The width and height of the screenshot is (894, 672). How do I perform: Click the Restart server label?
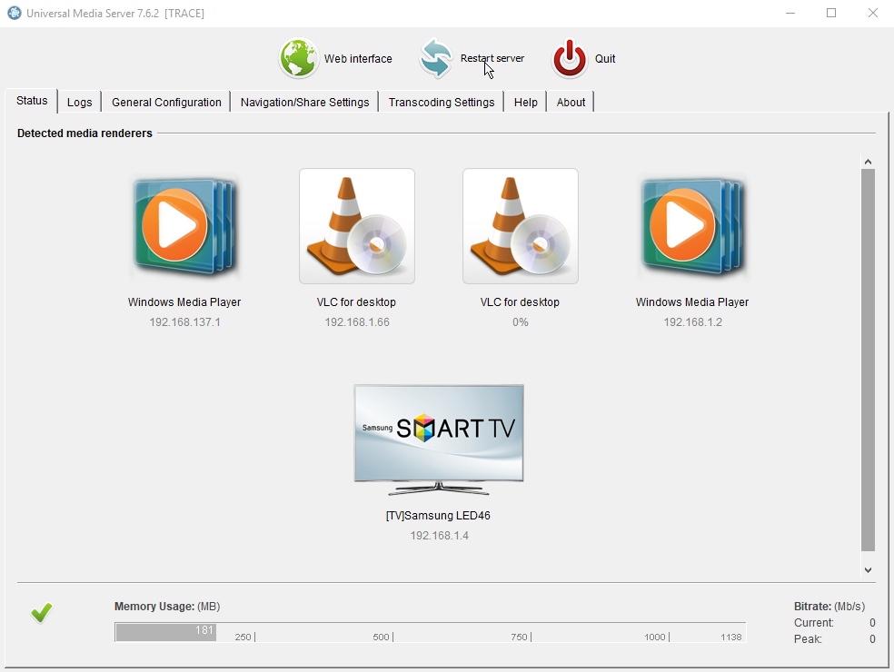(492, 58)
